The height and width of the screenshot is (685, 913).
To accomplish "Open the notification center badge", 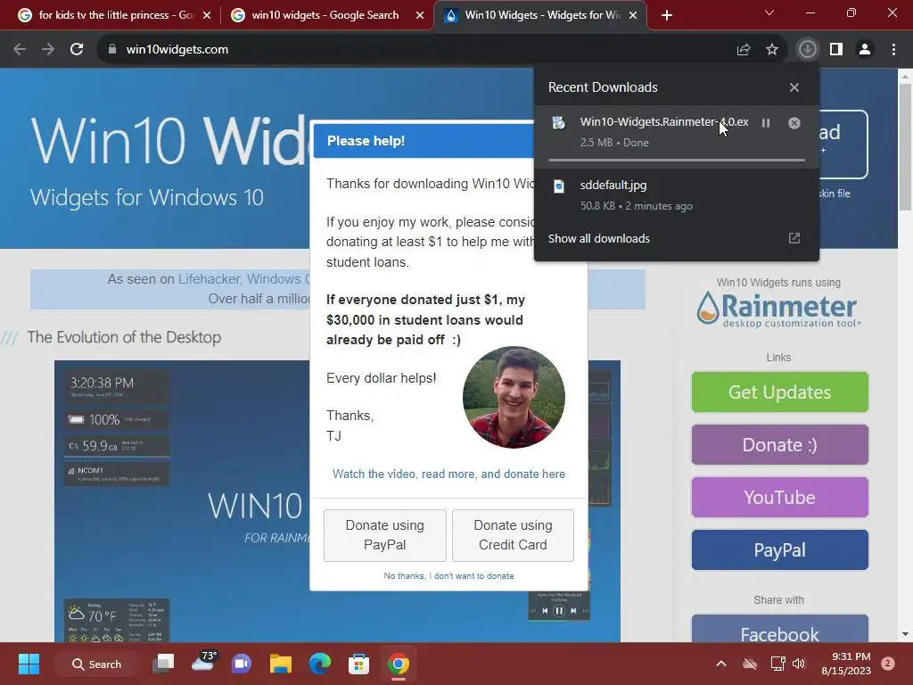I will [888, 664].
